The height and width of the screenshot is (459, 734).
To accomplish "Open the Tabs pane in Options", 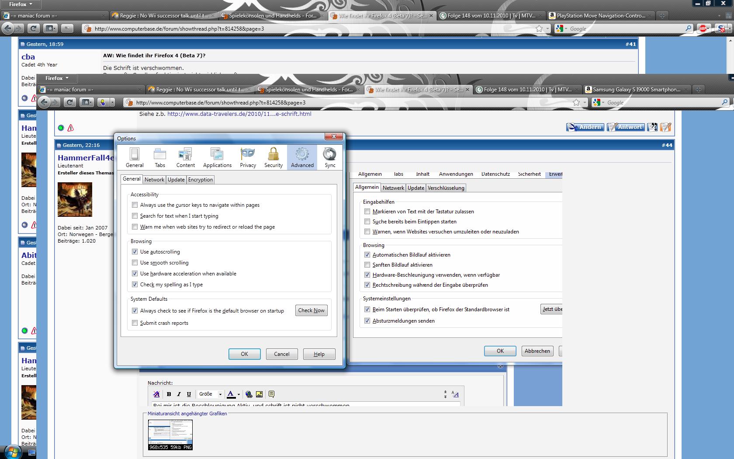I will pos(160,157).
